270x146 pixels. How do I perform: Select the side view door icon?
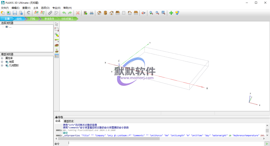click(105, 13)
